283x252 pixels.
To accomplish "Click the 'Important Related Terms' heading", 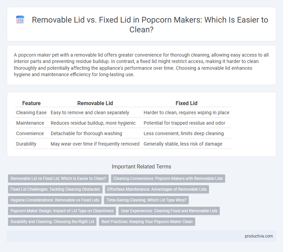I will pyautogui.click(x=141, y=166).
